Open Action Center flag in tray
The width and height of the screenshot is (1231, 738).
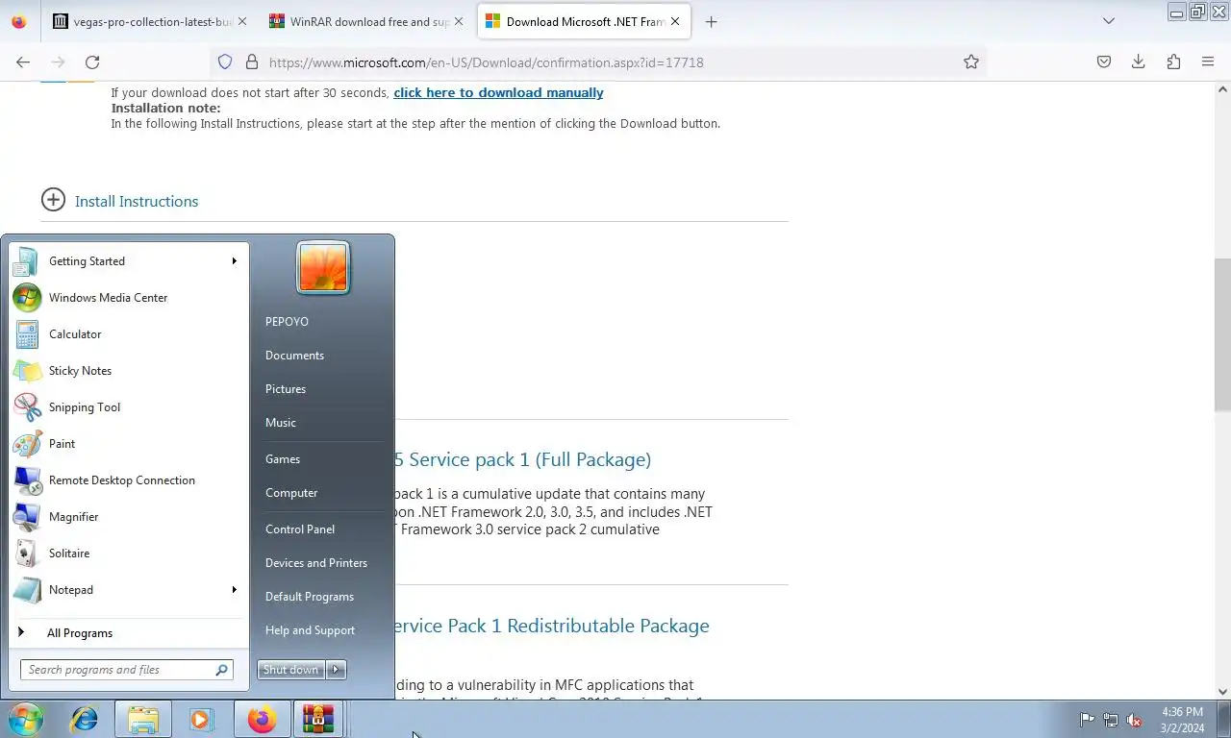(x=1087, y=720)
